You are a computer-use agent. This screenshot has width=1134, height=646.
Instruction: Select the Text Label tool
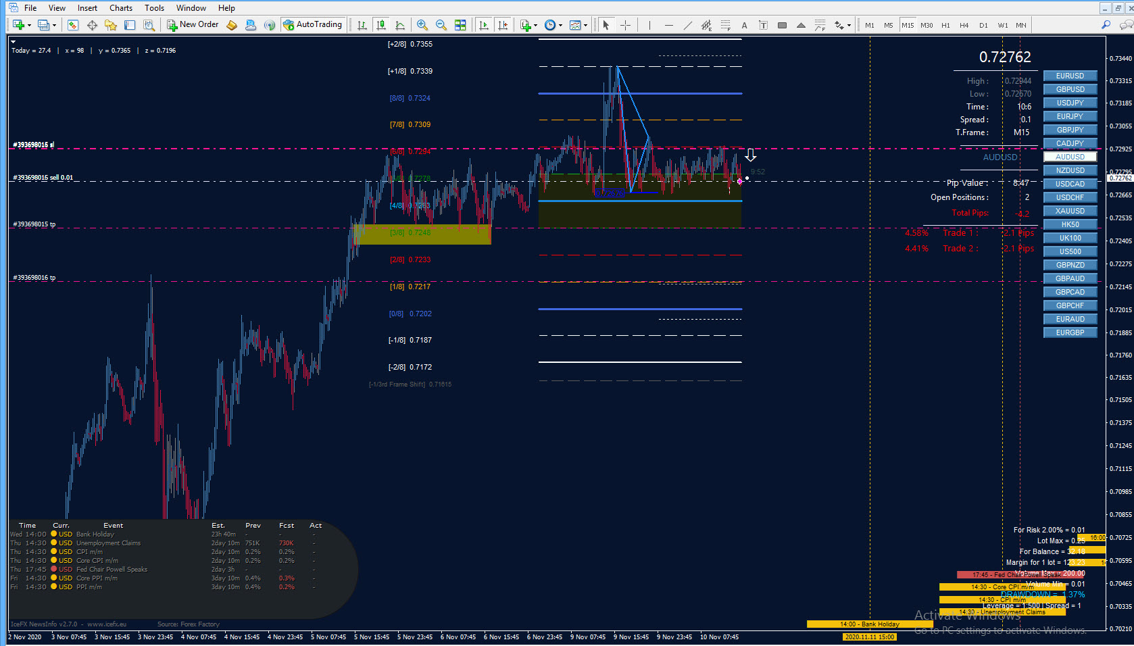click(763, 25)
